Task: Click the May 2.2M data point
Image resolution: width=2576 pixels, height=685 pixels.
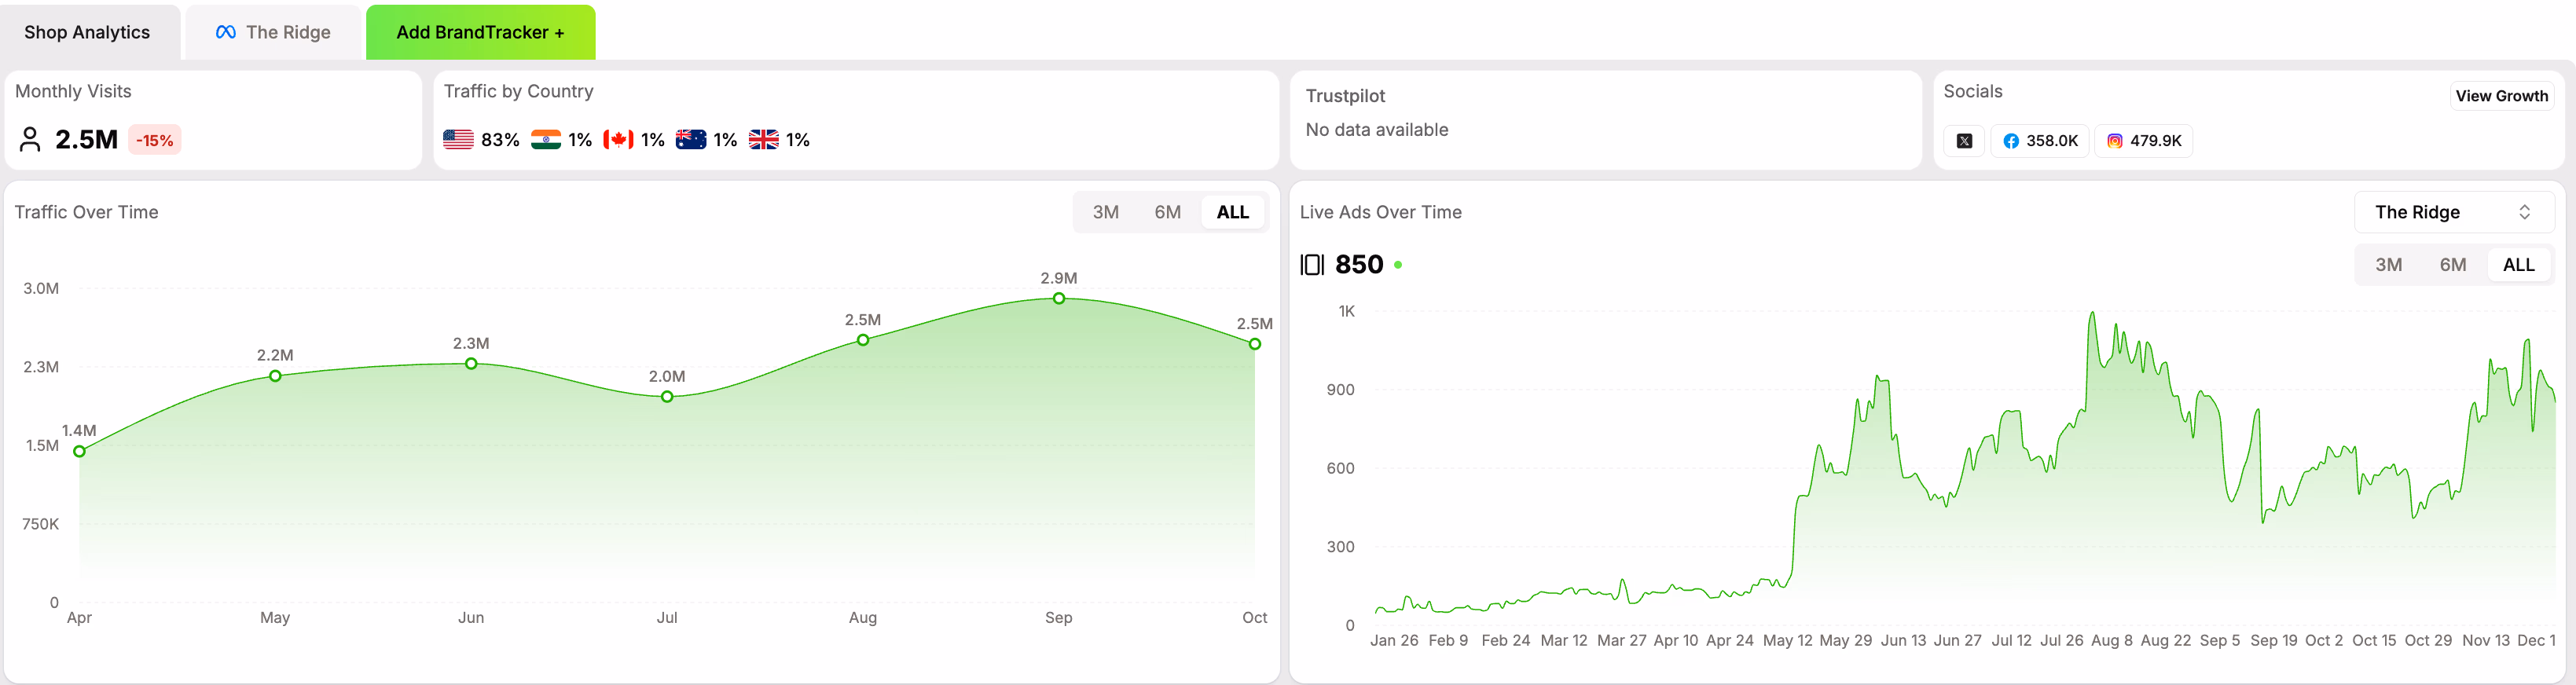Action: point(275,376)
